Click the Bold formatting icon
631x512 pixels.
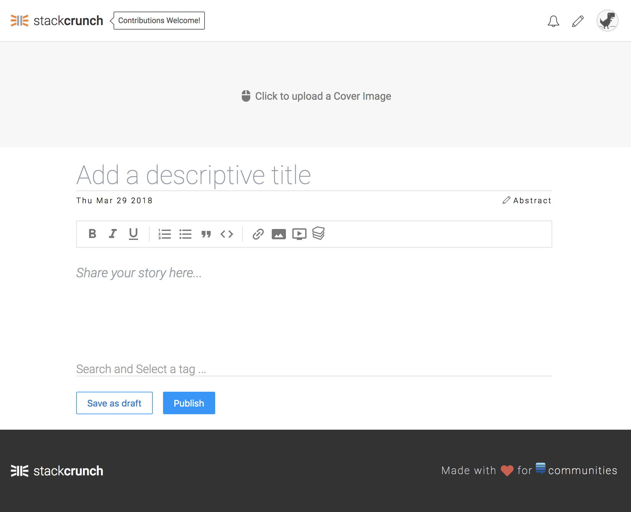92,234
